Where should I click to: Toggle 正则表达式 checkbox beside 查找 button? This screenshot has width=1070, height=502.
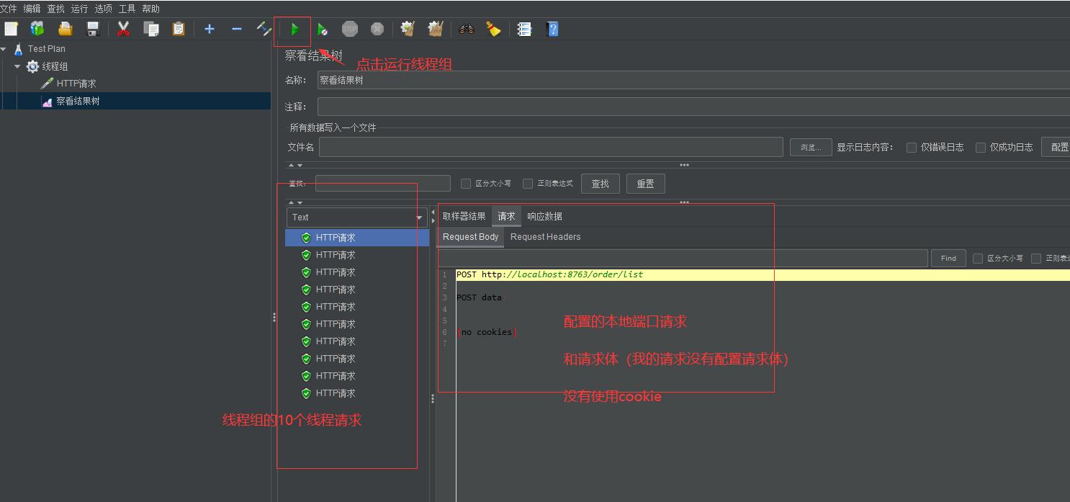[528, 184]
